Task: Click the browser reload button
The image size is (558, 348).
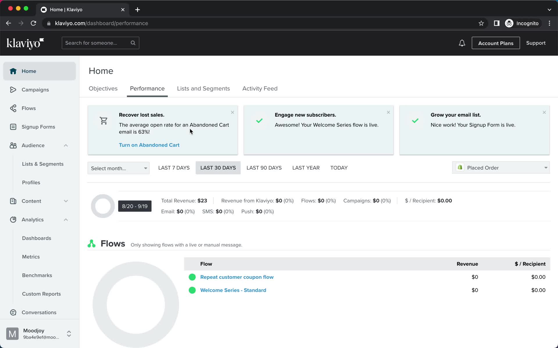Action: click(x=33, y=23)
